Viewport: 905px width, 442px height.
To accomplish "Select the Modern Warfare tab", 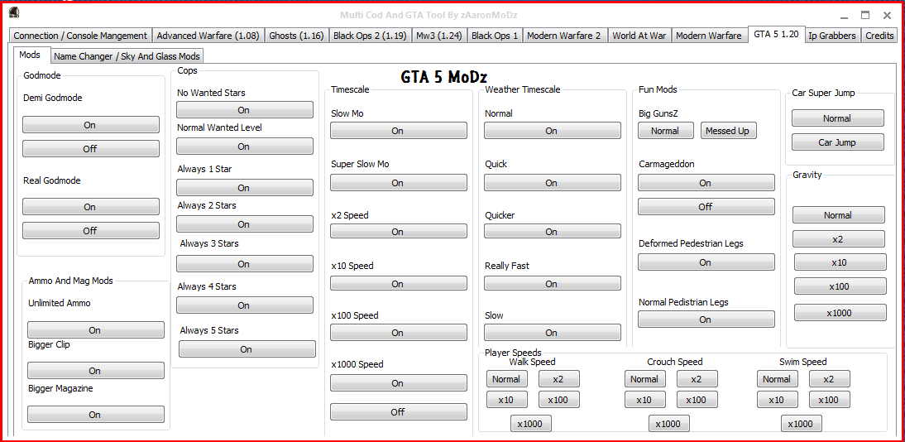I will 709,36.
